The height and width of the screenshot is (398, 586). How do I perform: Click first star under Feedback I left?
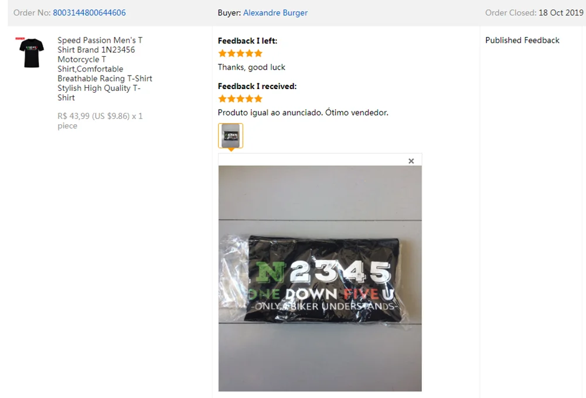coord(222,53)
